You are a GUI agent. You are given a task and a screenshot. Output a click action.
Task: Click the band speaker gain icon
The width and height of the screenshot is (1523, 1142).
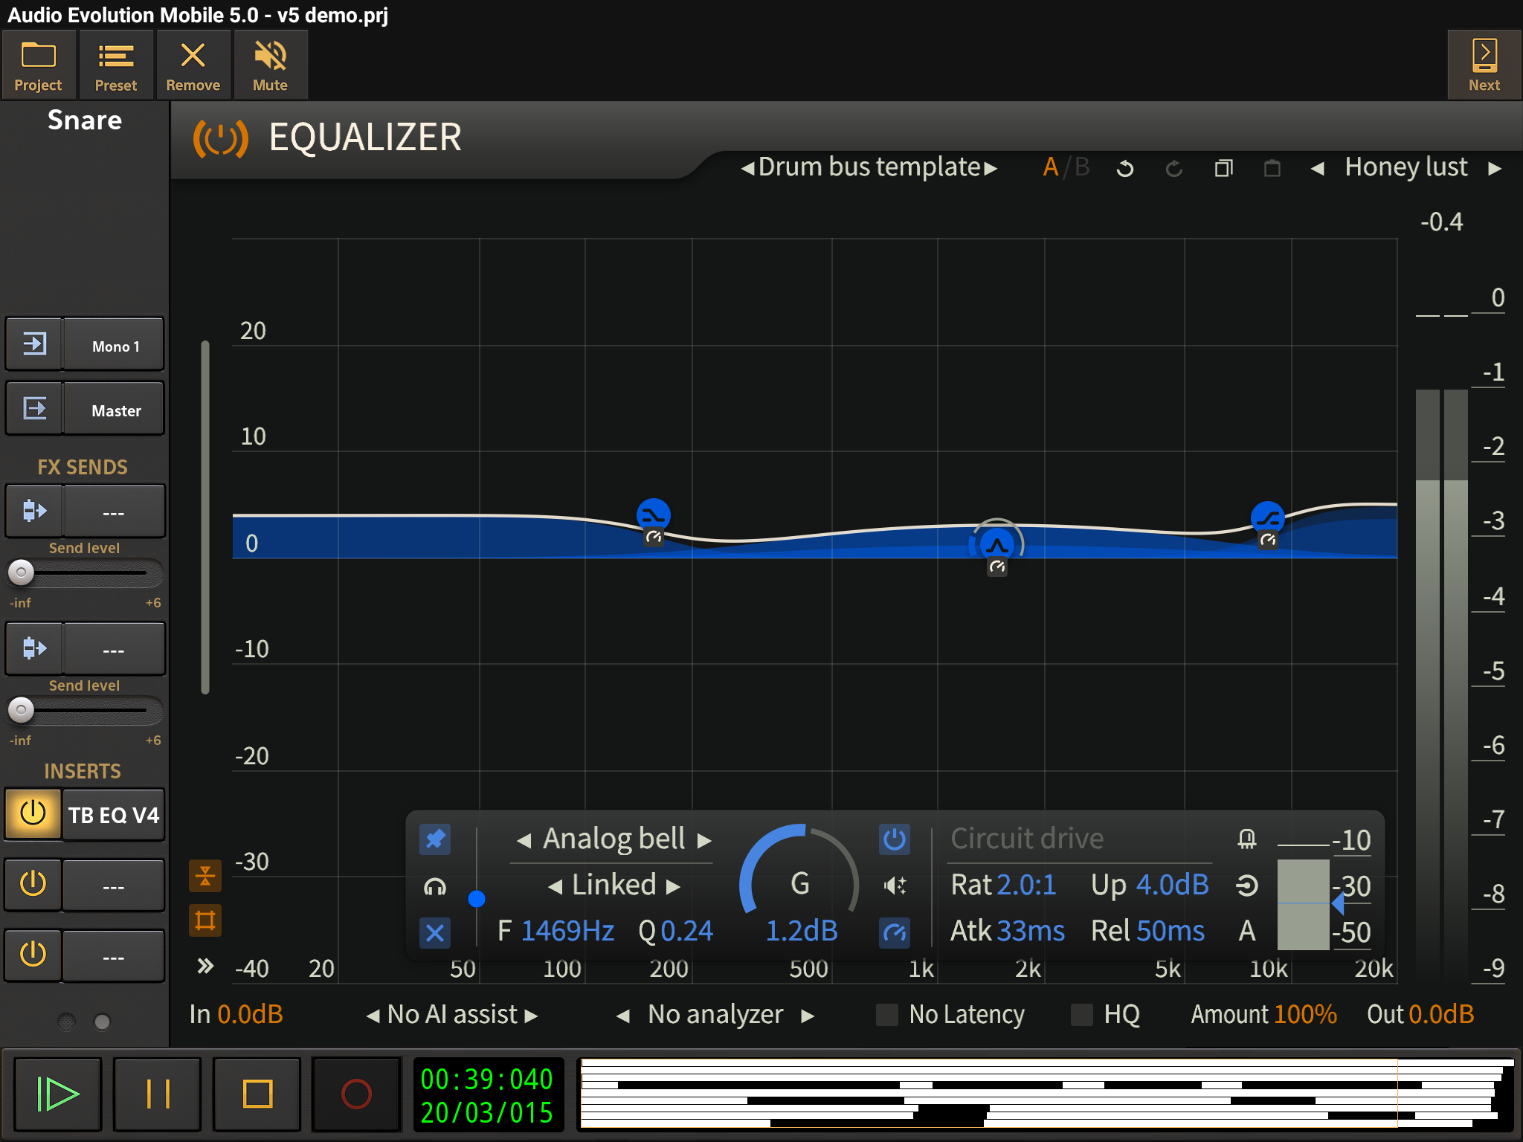click(x=895, y=885)
